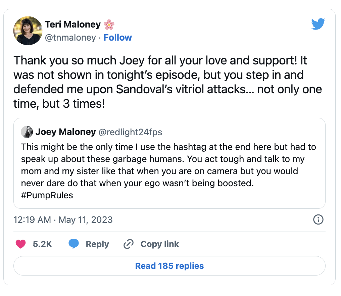The width and height of the screenshot is (341, 296).
Task: Click the 5.2K likes count
Action: point(42,244)
